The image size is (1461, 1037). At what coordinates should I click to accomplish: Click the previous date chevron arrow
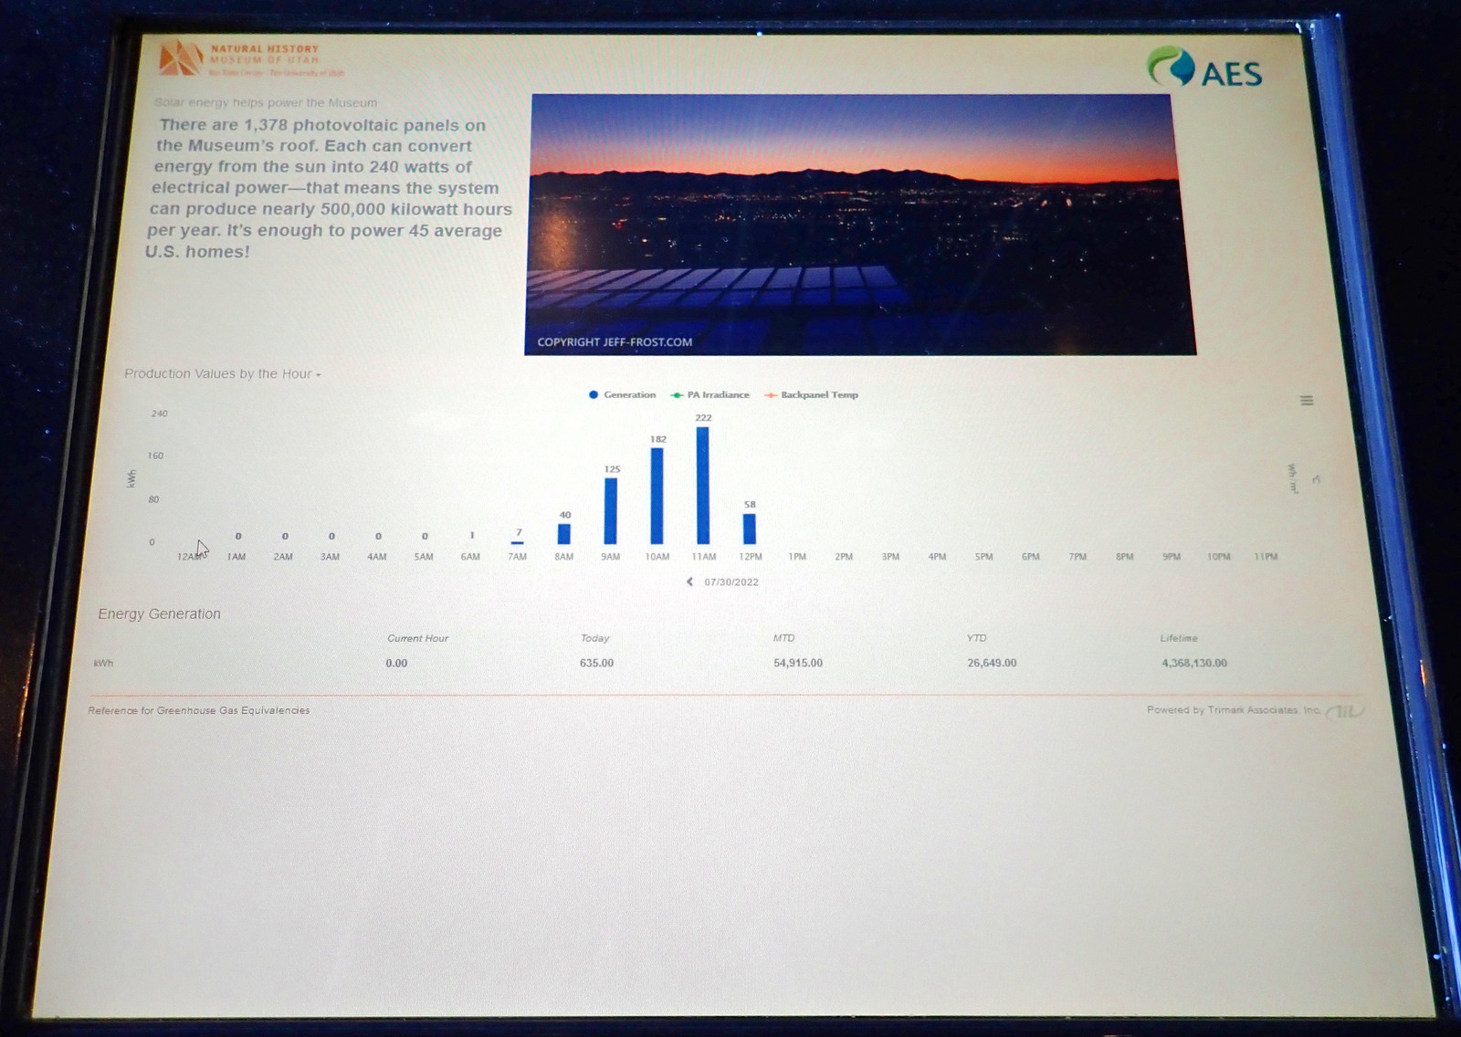pyautogui.click(x=689, y=581)
